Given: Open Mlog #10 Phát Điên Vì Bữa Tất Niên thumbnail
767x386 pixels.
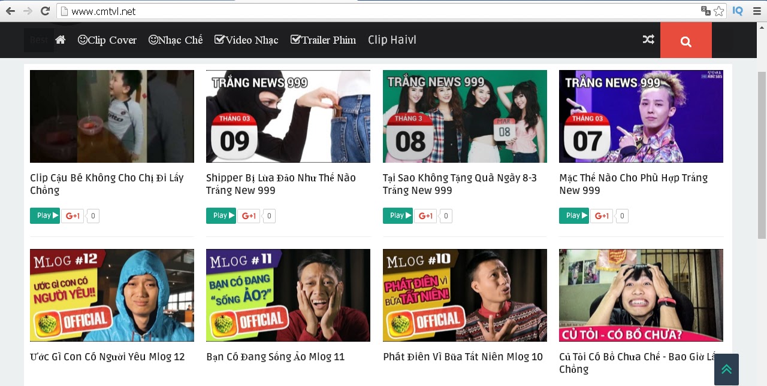Looking at the screenshot, I should [x=465, y=295].
